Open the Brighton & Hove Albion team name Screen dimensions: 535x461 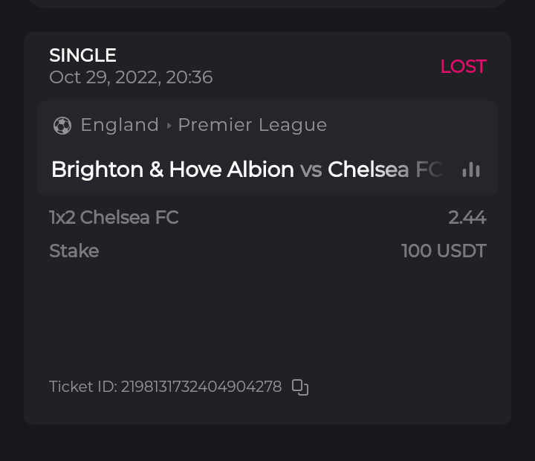tap(172, 170)
